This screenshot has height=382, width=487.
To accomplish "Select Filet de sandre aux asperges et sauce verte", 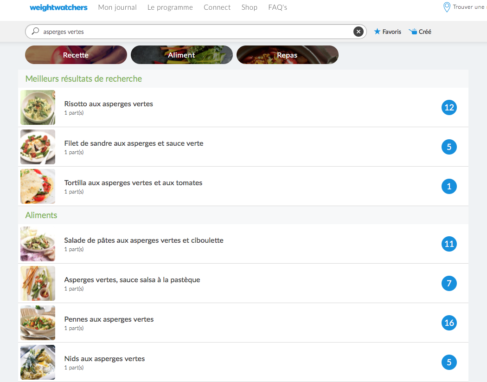I will tap(134, 143).
